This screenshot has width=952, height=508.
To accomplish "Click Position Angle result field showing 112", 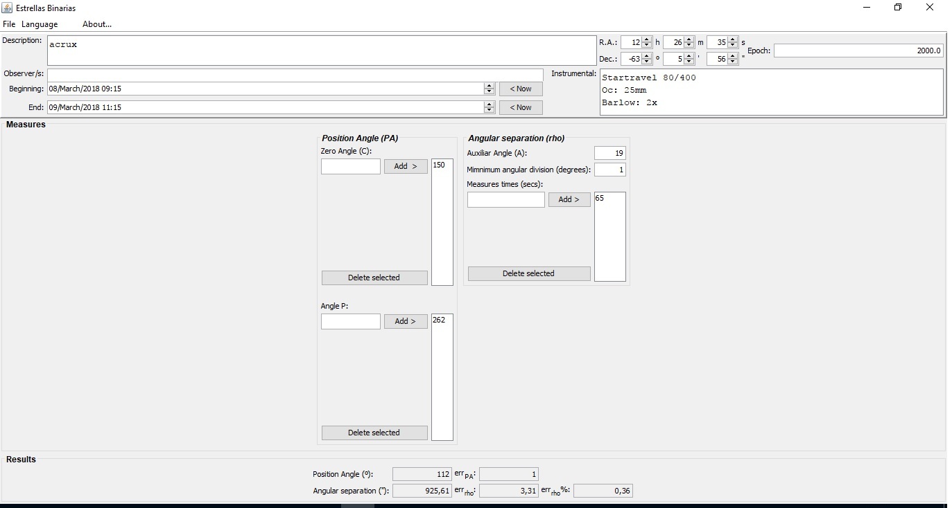I will pyautogui.click(x=422, y=474).
